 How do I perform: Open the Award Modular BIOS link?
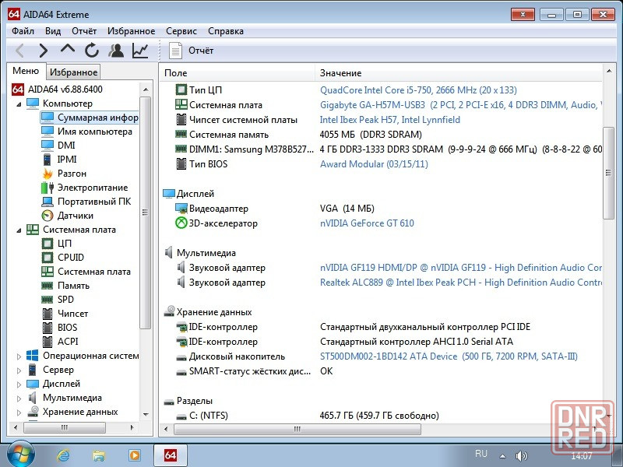(x=374, y=164)
